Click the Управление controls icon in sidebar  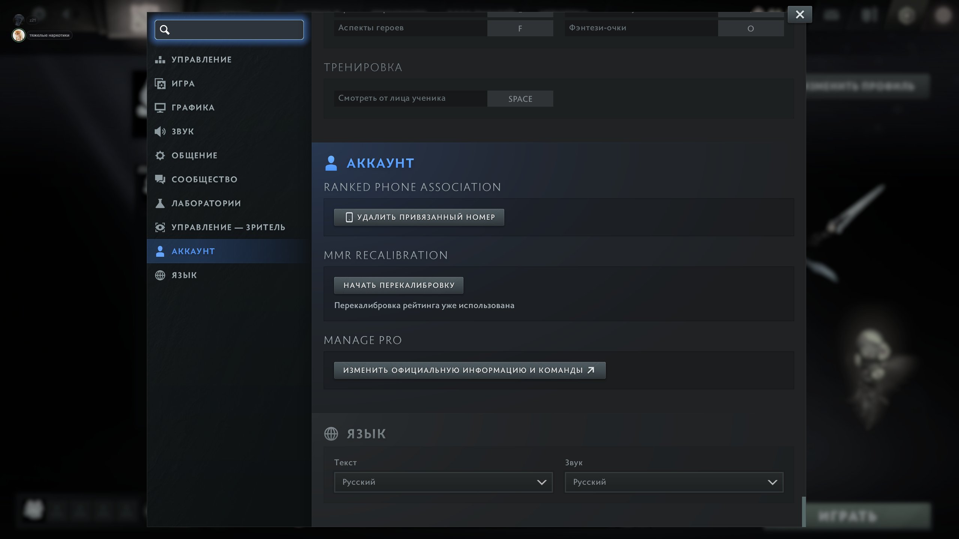160,60
